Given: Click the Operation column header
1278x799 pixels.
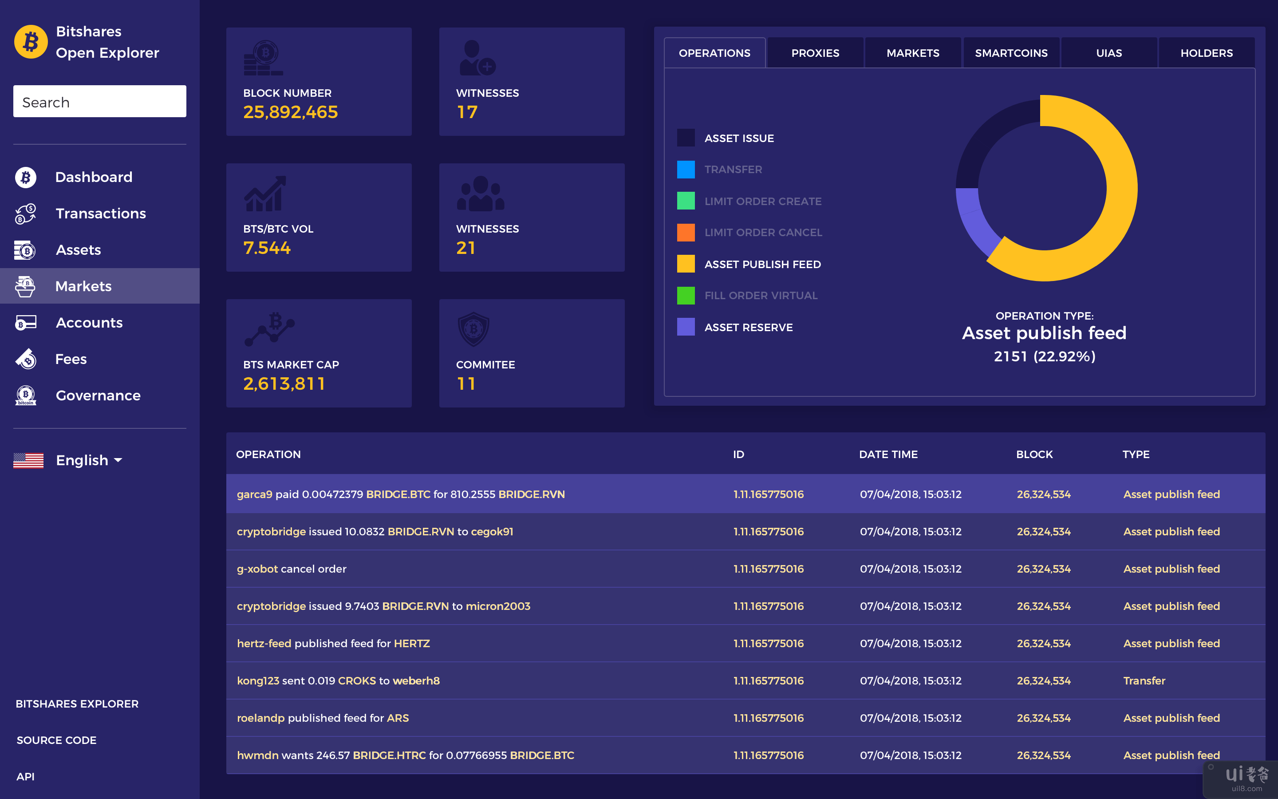Looking at the screenshot, I should 268,455.
